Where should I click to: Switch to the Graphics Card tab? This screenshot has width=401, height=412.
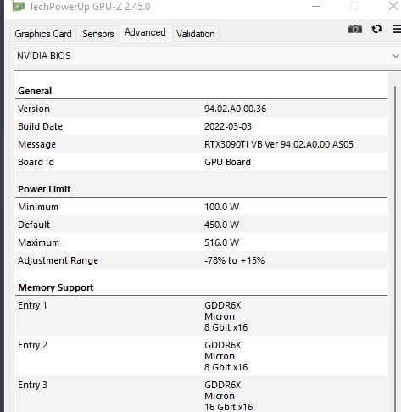tap(43, 34)
